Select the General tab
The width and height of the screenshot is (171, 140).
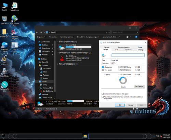[x=106, y=50]
